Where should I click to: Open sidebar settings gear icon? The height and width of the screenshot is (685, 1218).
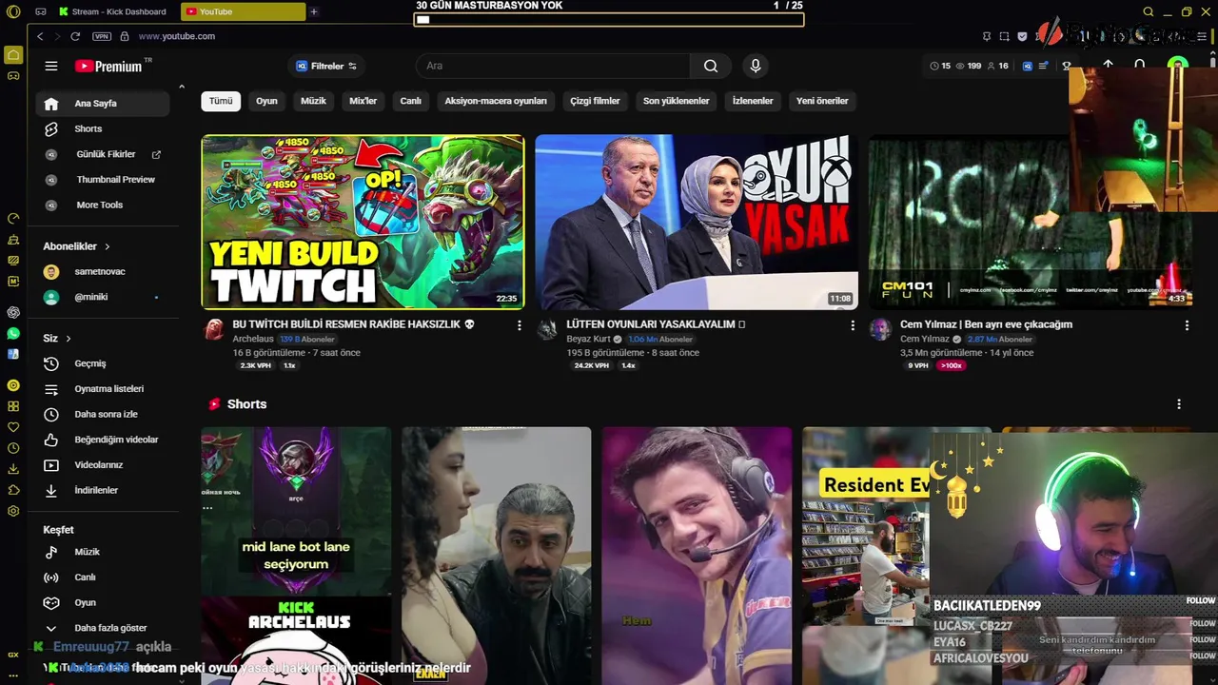click(13, 511)
